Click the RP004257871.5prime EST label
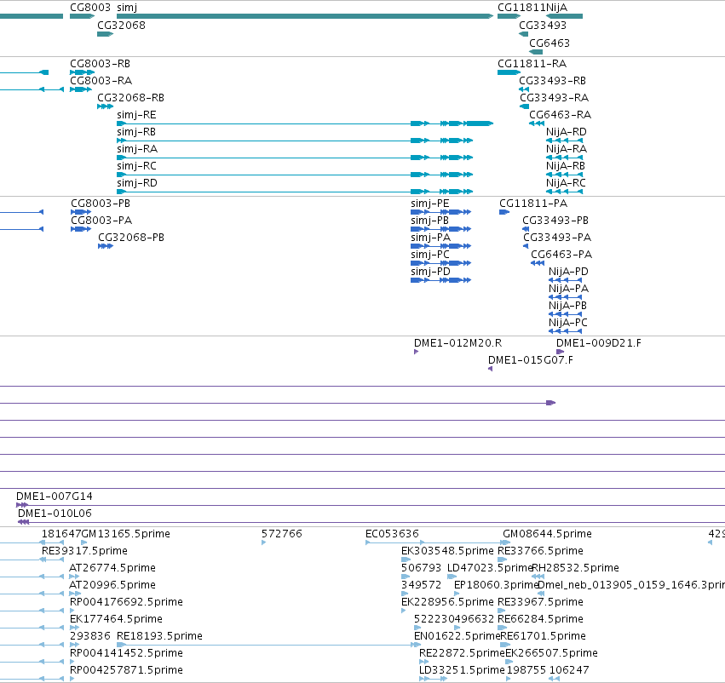This screenshot has width=725, height=683. pos(126,670)
